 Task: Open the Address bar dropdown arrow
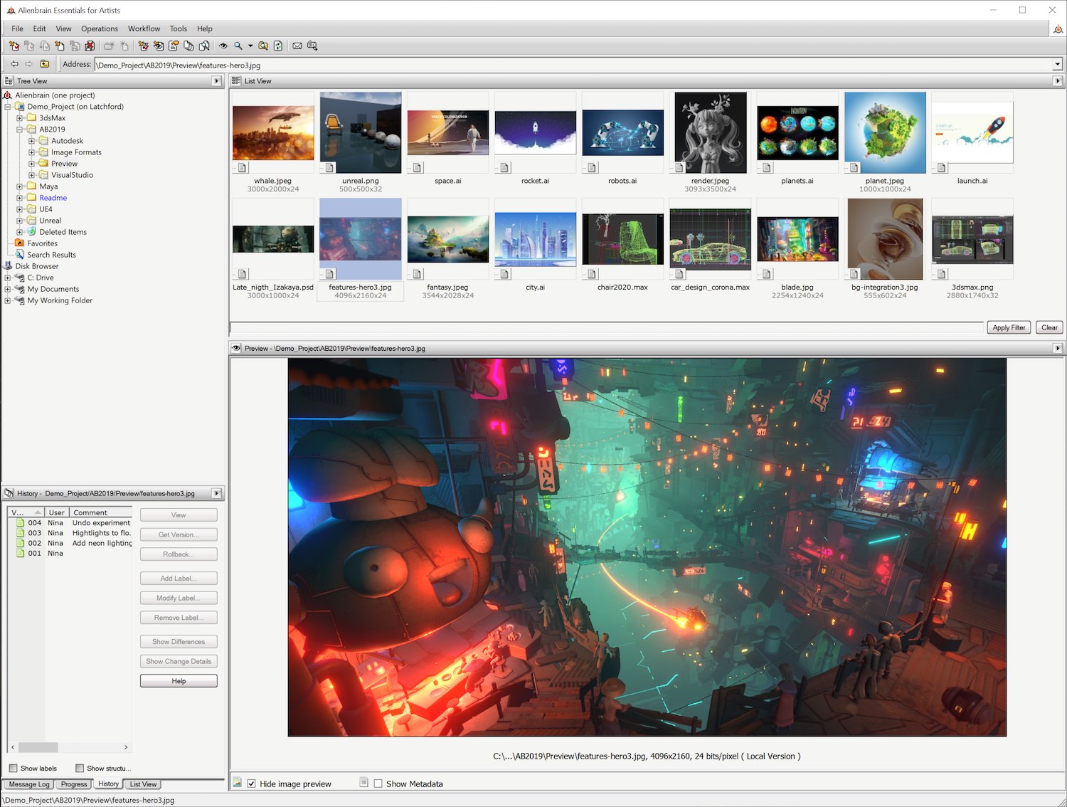point(1057,65)
